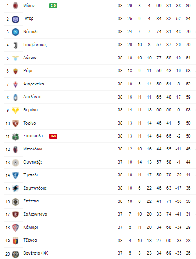196x259 pixels.
Task: Click the green 3-0 result badge
Action: [53, 6]
